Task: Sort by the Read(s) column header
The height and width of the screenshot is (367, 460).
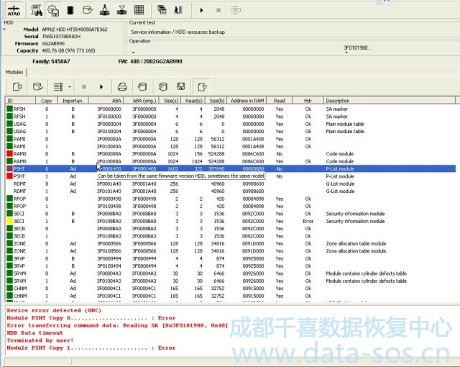Action: 193,101
